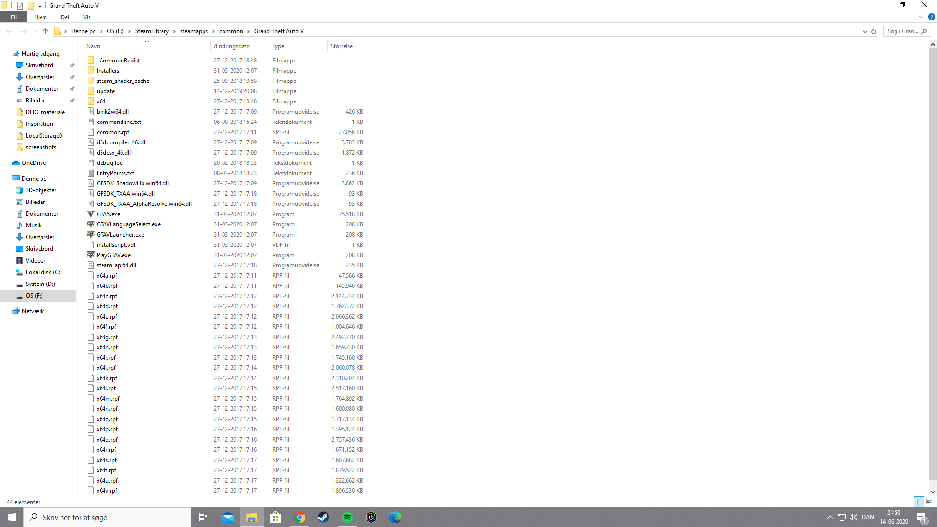Open the Hjem ribbon tab
This screenshot has height=527, width=937.
[41, 17]
